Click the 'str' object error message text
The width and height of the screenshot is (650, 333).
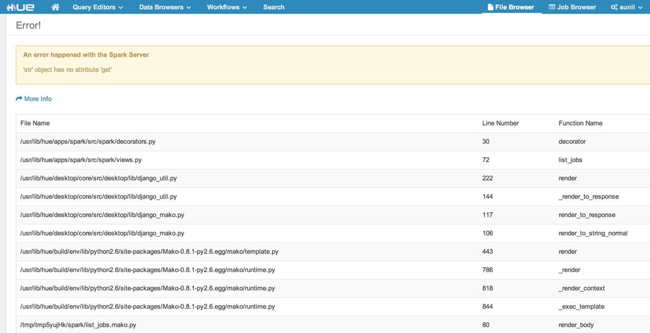68,70
